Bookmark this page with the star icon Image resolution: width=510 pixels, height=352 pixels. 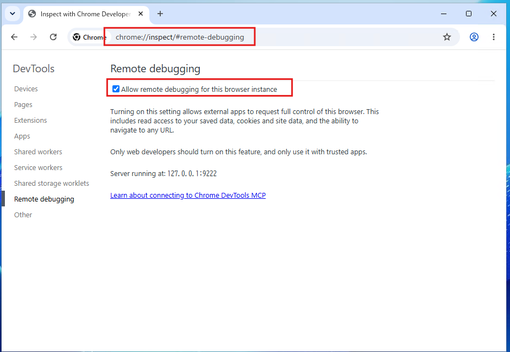tap(447, 37)
